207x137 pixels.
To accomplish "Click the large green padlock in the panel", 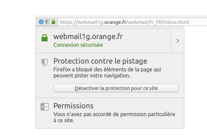I will point(44,39).
